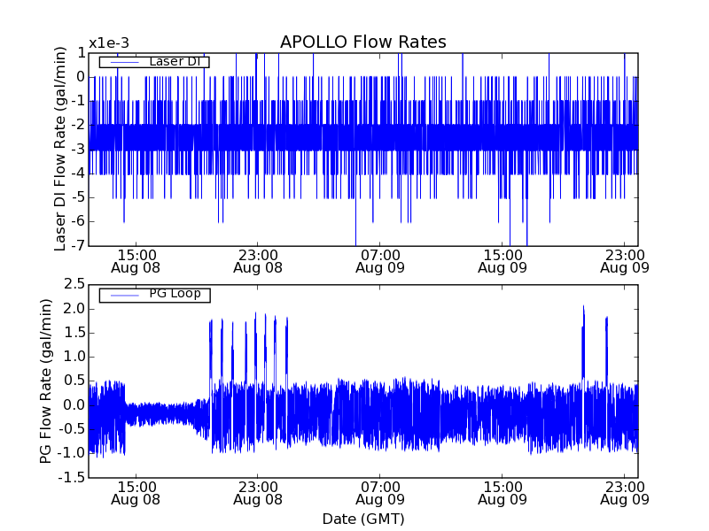709x531 pixels.
Task: Click the '0.0' tick label on PG axis
Action: pyautogui.click(x=74, y=405)
